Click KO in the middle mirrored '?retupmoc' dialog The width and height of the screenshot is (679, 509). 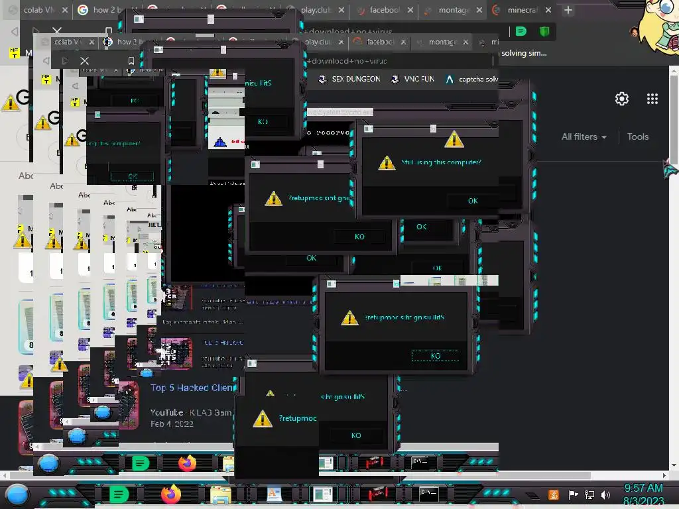tap(359, 237)
